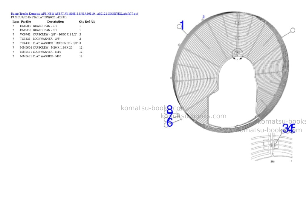
Task: Click quantity 1 in the EM8350 row
Action: click(x=80, y=30)
